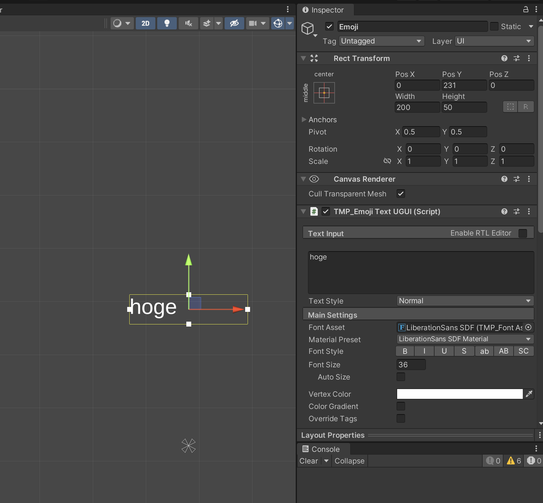Open the Text Style dropdown
This screenshot has width=543, height=503.
point(465,301)
